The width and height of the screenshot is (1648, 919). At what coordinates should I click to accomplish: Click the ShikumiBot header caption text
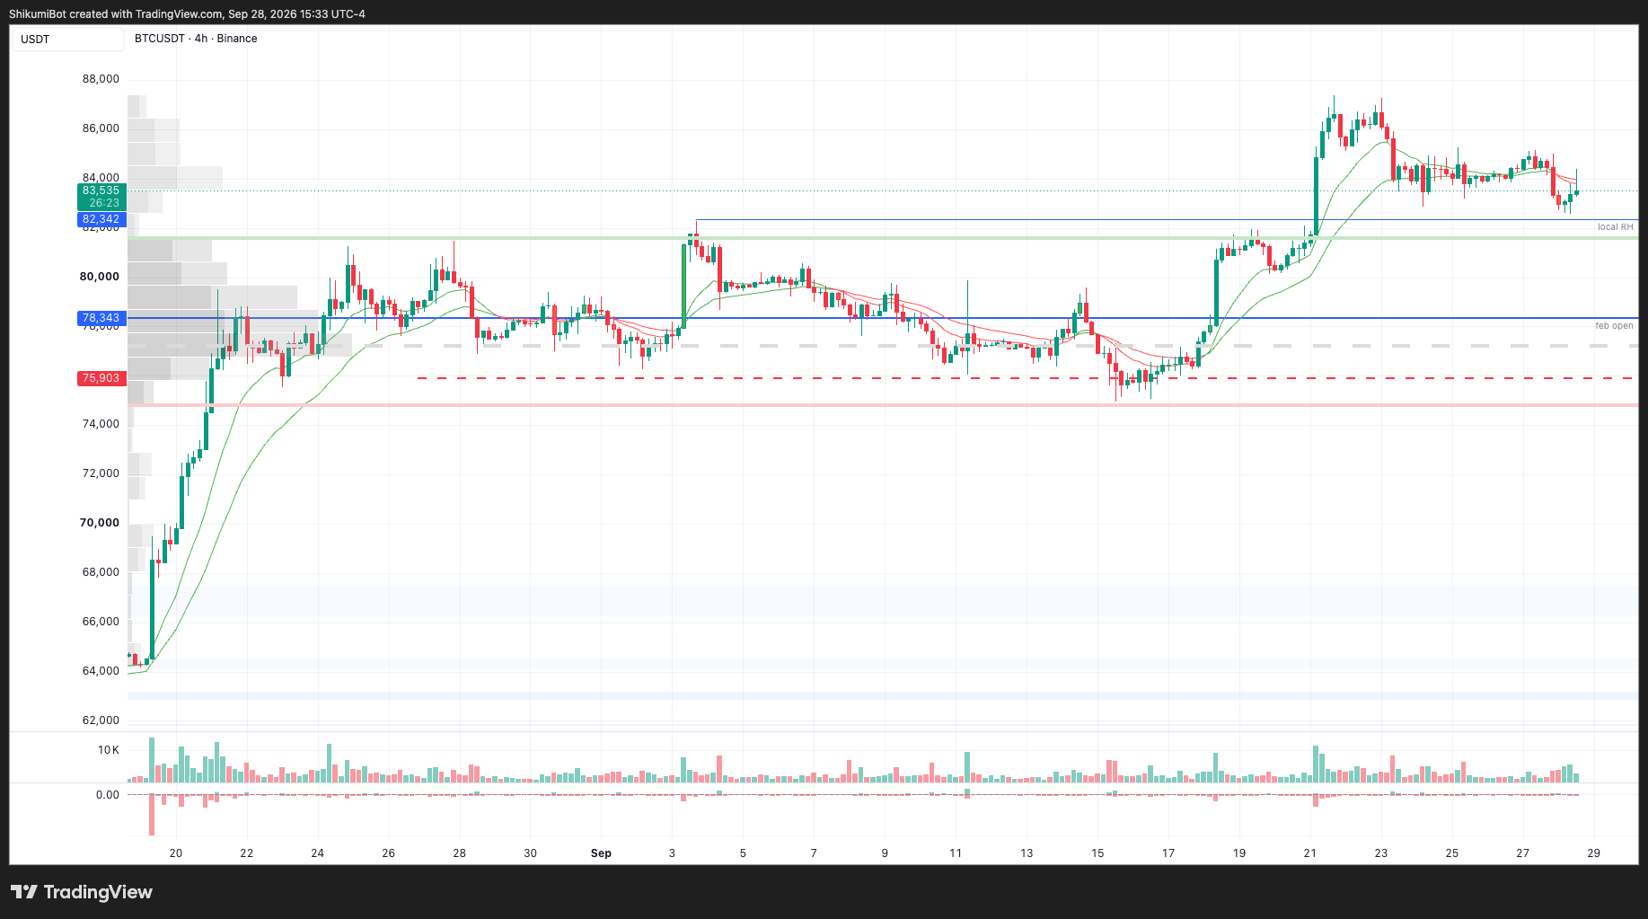coord(187,13)
